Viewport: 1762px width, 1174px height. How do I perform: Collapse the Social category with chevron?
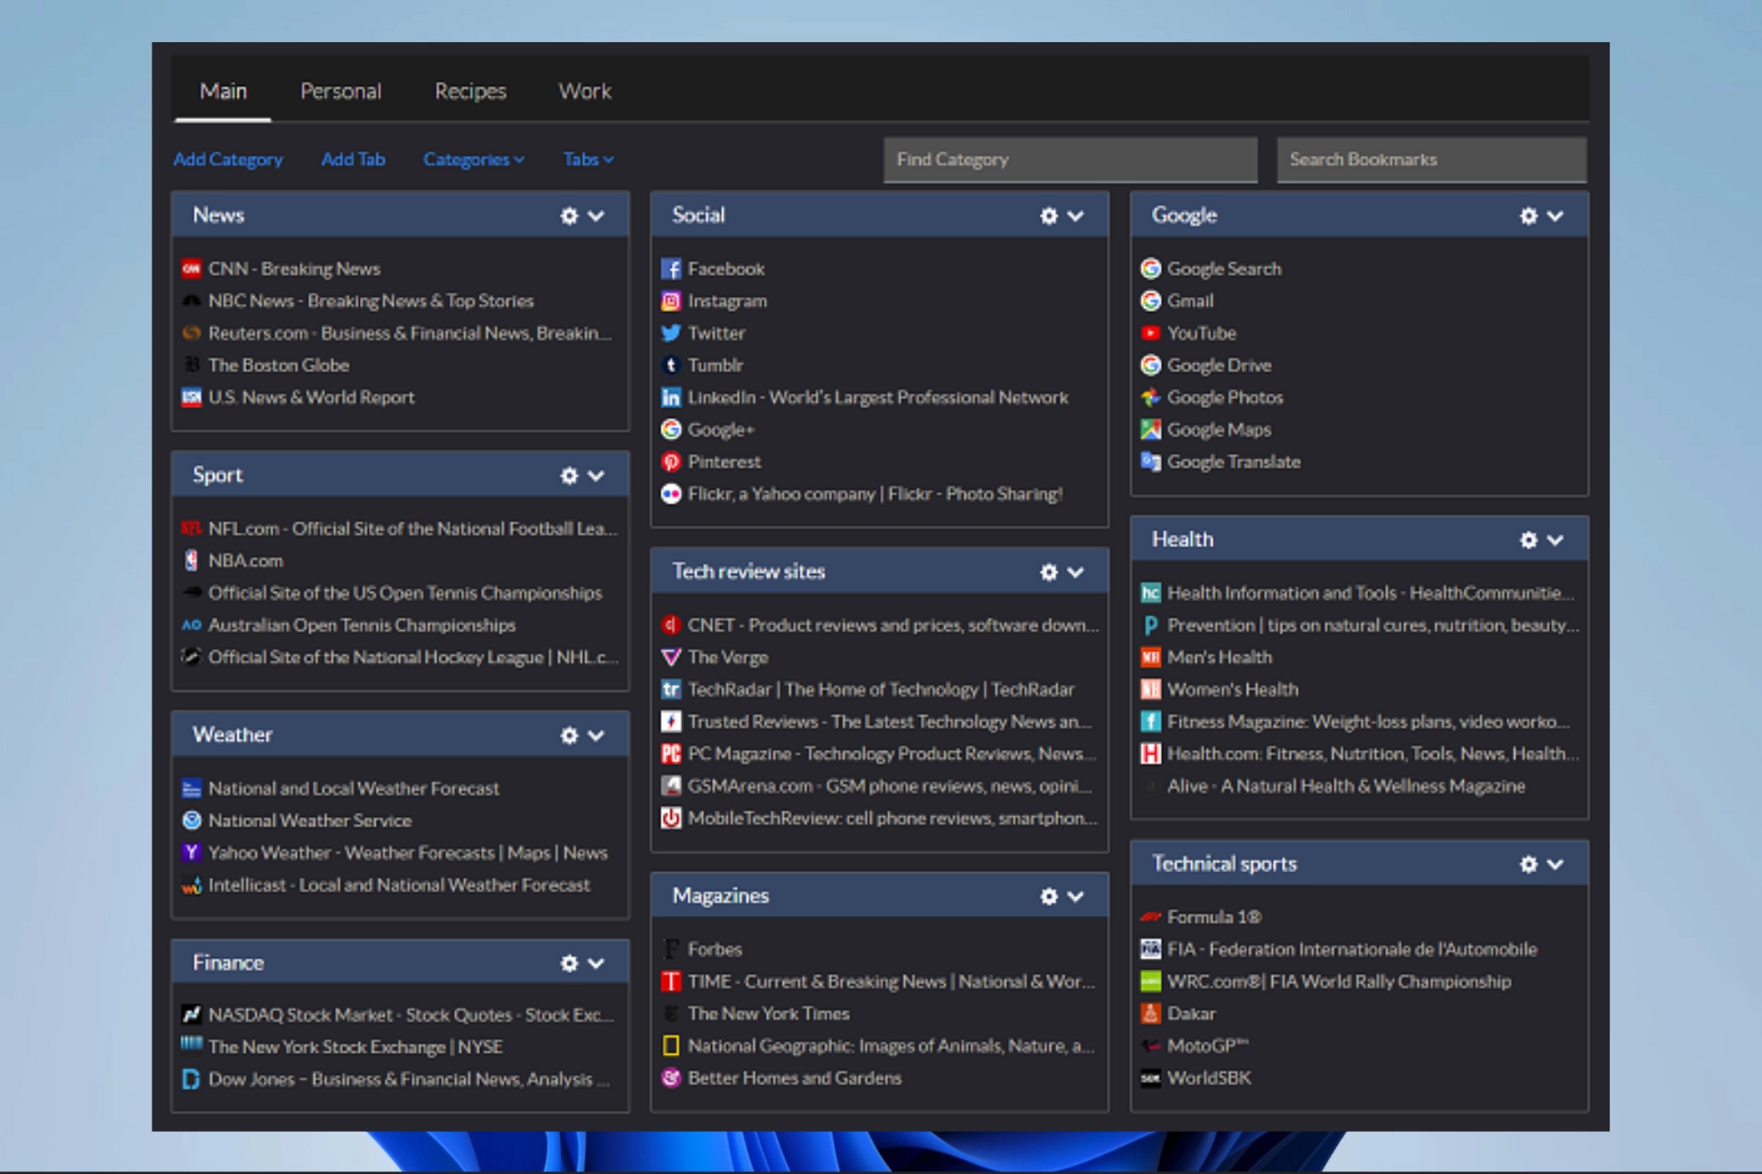[x=1076, y=216]
